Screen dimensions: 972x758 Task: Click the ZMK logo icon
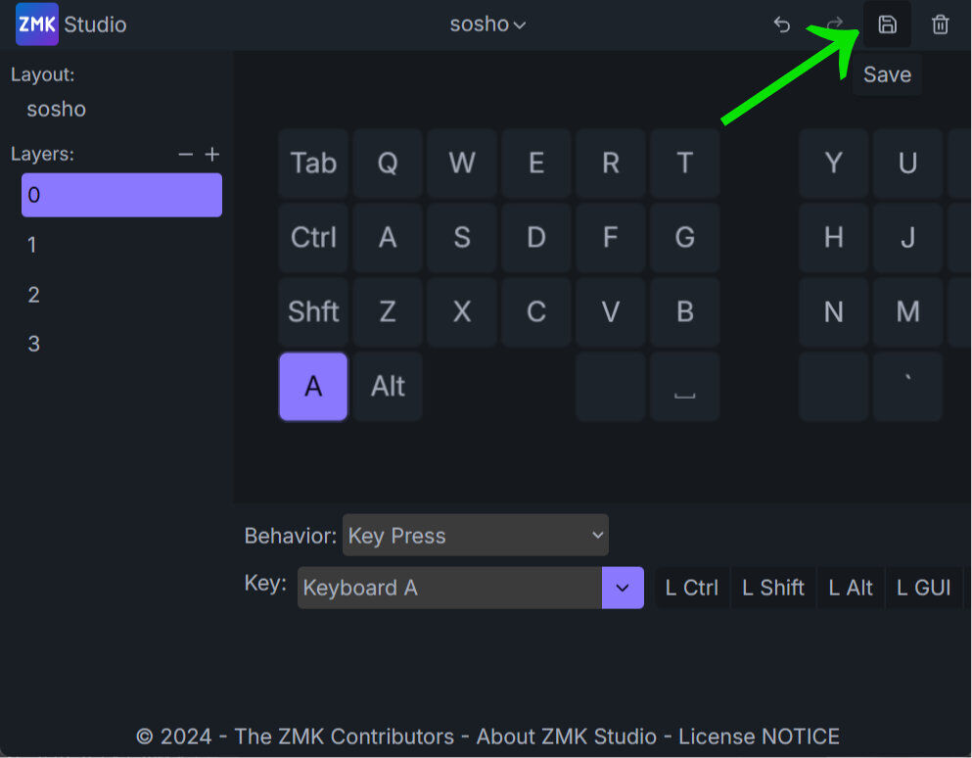pyautogui.click(x=37, y=24)
